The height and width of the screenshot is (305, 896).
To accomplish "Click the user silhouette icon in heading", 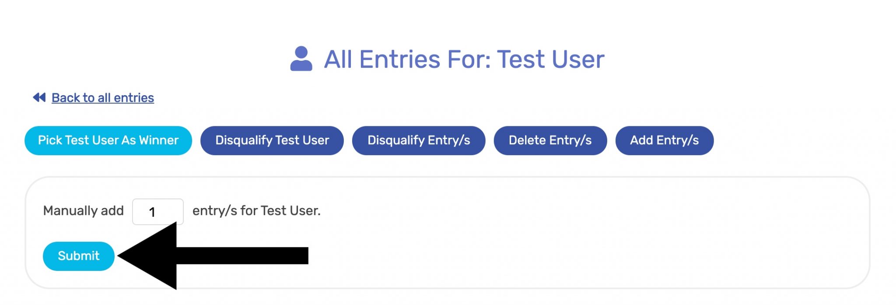I will [301, 59].
